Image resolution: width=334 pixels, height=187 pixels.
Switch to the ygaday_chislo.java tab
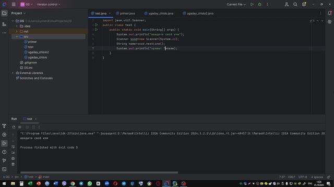click(159, 14)
